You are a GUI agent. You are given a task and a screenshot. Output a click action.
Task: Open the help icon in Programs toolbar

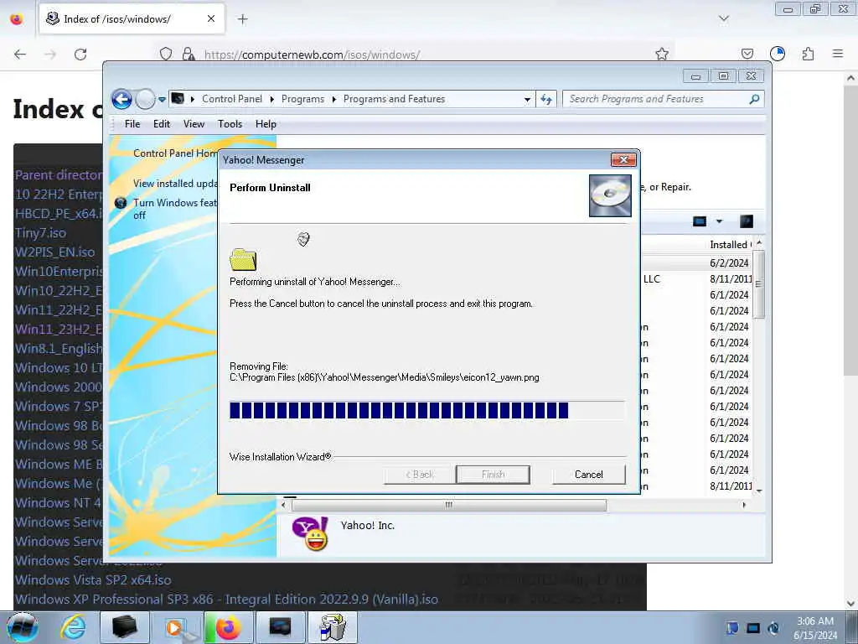[747, 221]
